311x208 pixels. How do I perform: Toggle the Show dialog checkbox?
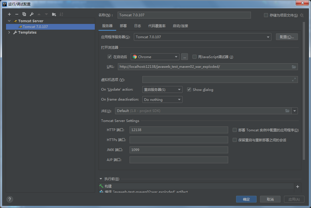coord(189,89)
